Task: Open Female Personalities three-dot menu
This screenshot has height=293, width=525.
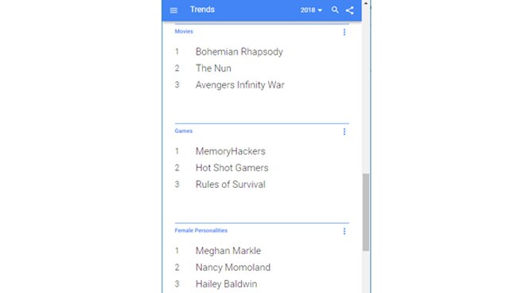Action: tap(344, 231)
